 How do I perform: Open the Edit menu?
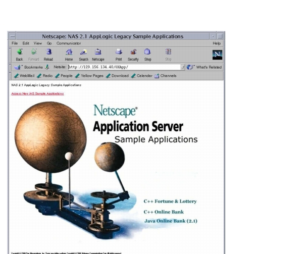26,43
